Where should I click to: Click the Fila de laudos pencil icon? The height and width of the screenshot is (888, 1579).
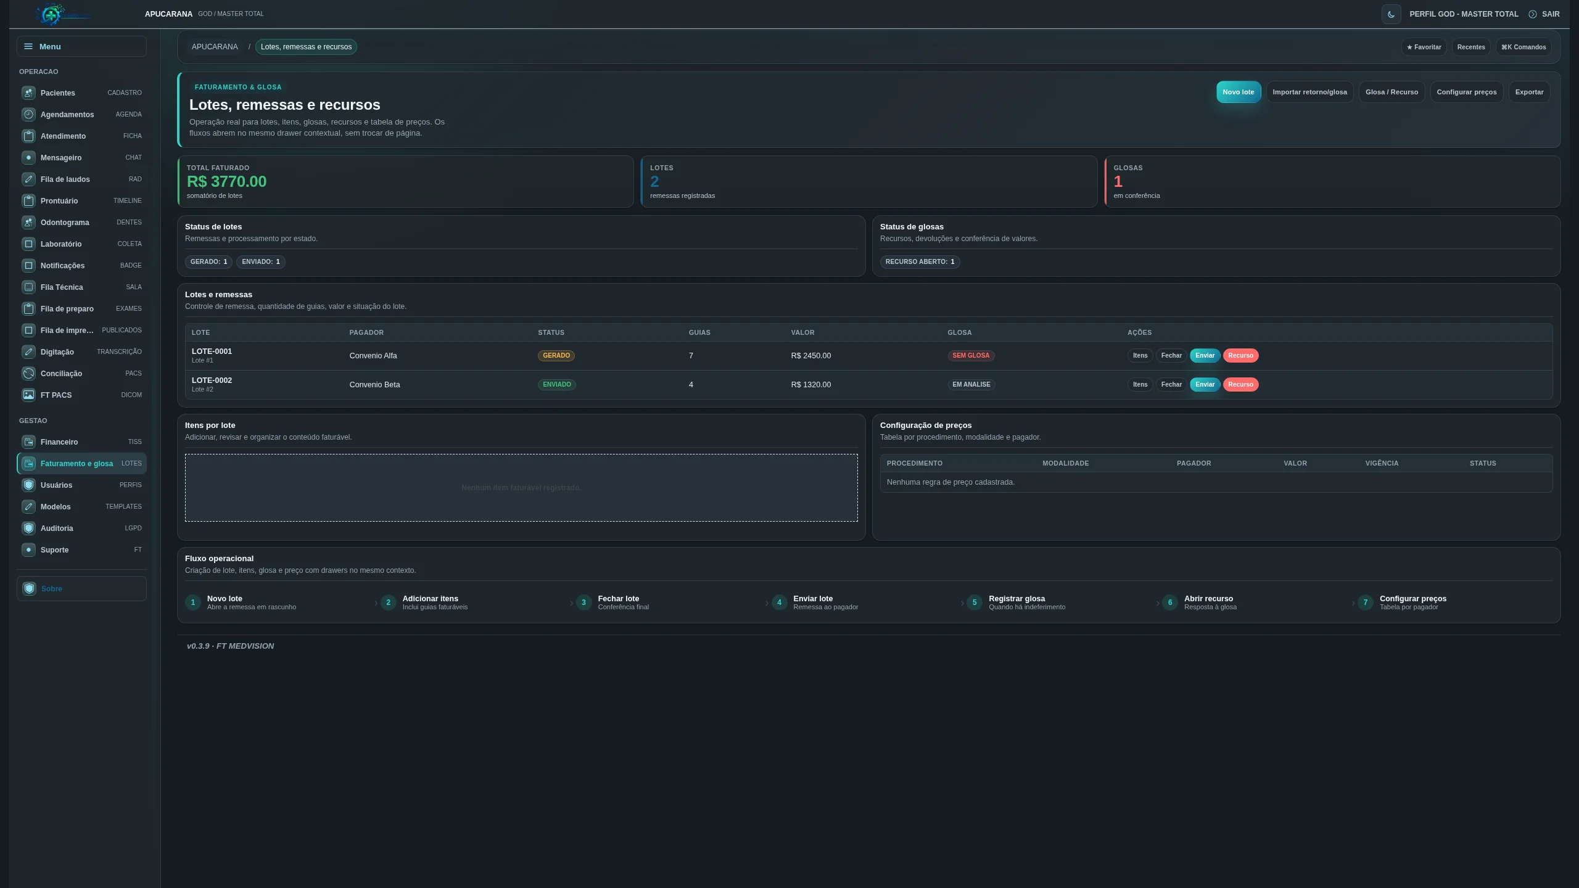28,179
